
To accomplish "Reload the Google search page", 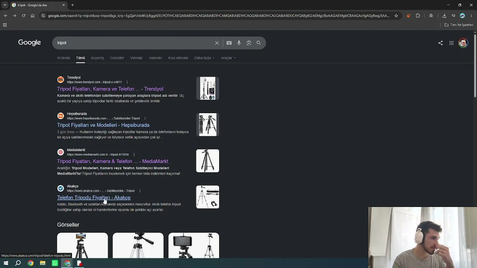I will (23, 16).
